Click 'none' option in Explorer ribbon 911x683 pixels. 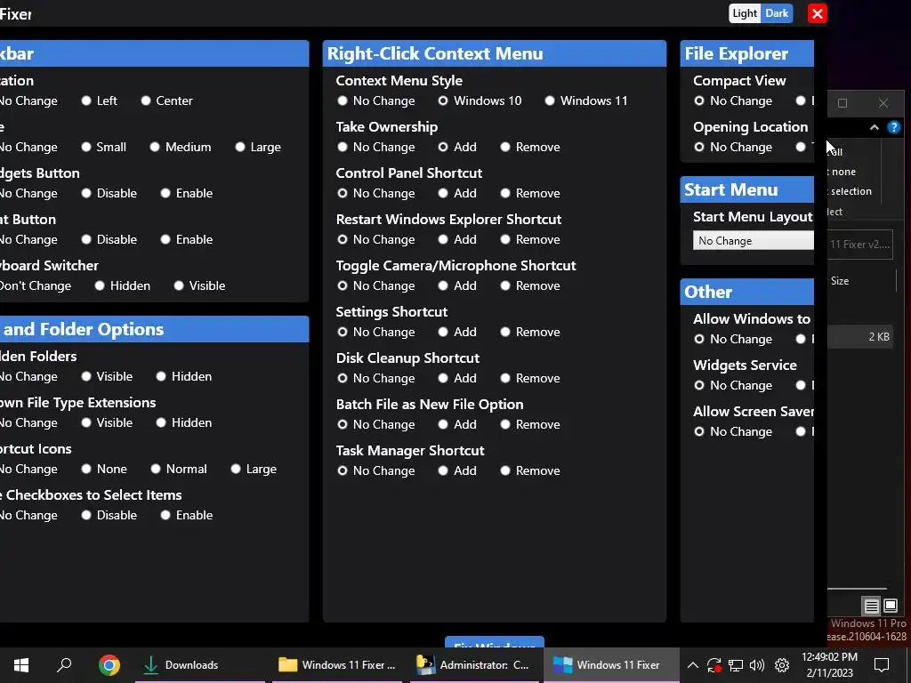(843, 172)
